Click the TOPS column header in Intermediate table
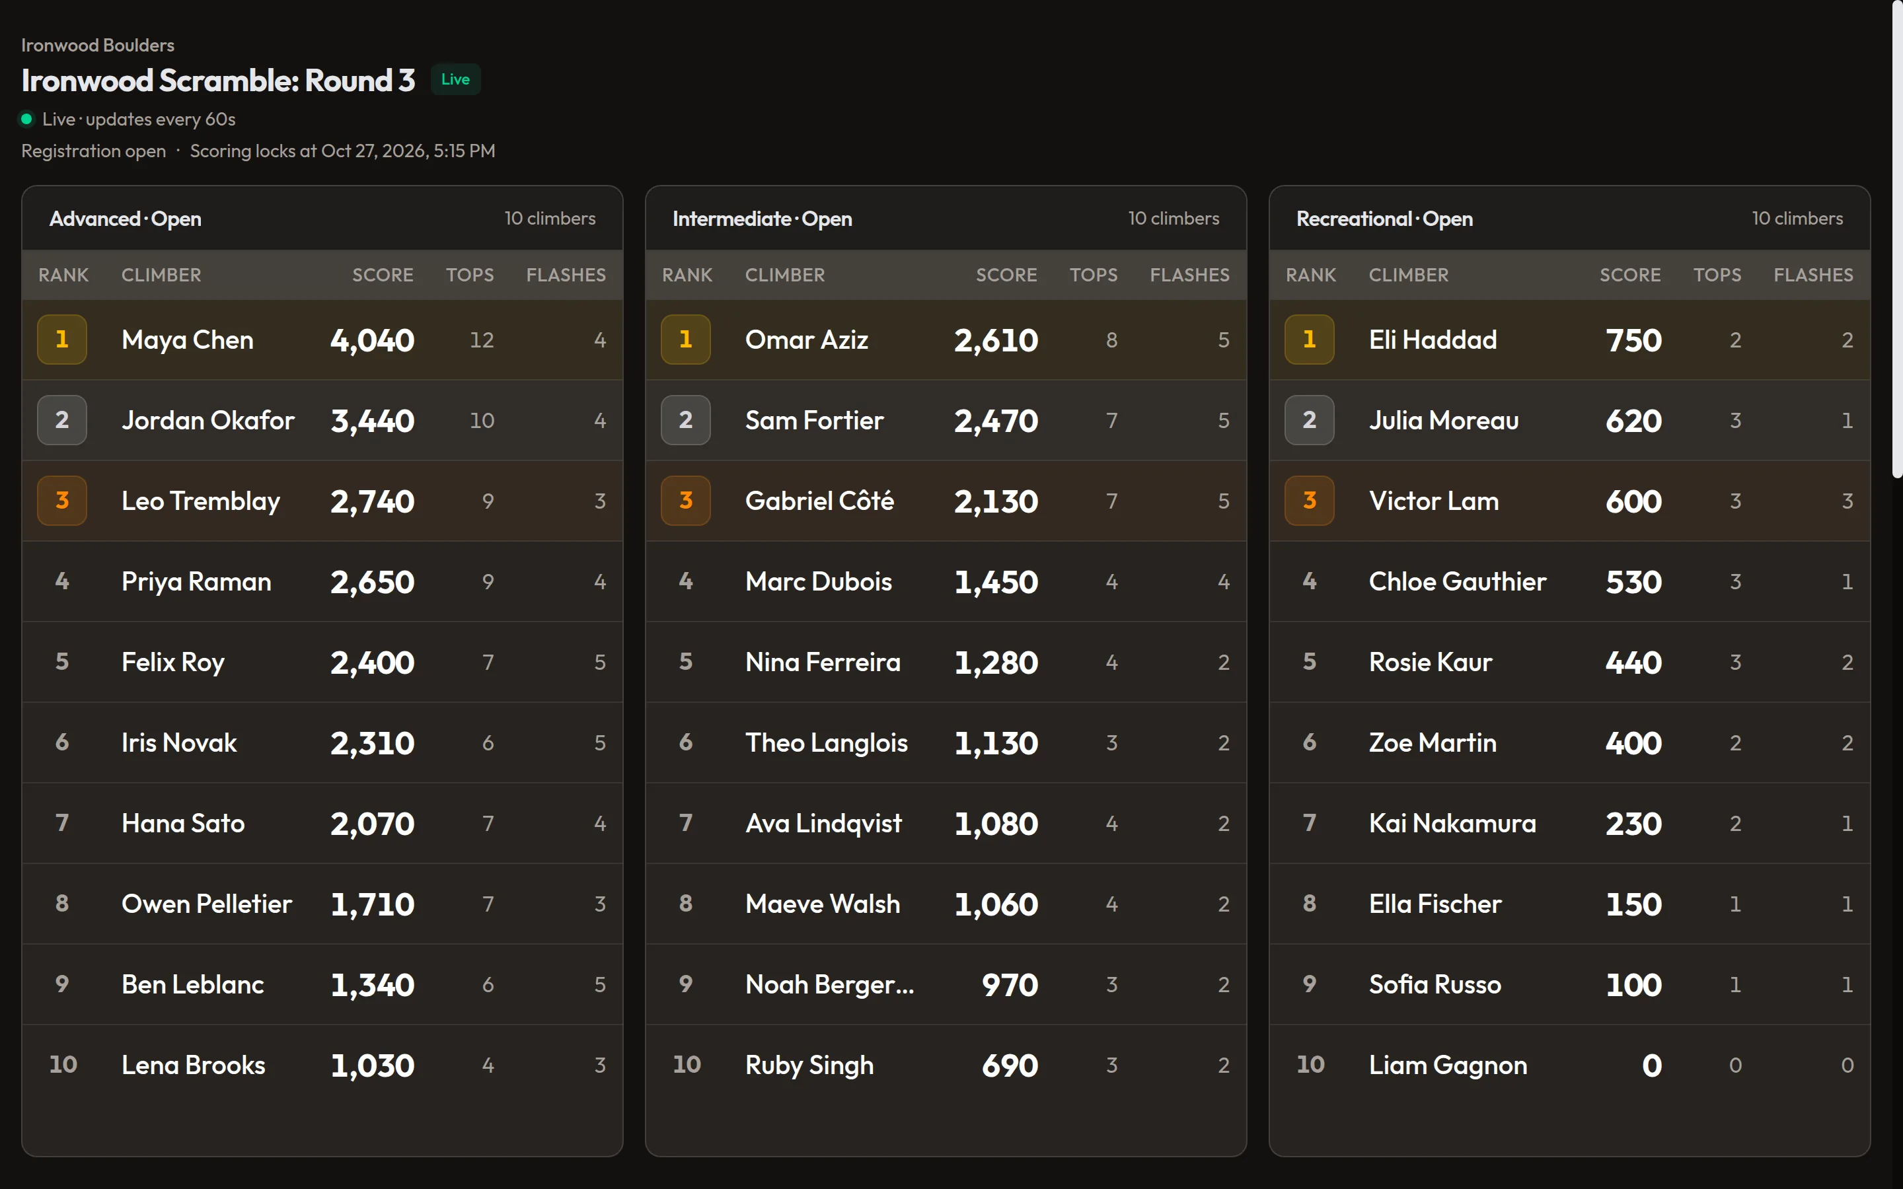This screenshot has width=1903, height=1189. click(x=1094, y=275)
